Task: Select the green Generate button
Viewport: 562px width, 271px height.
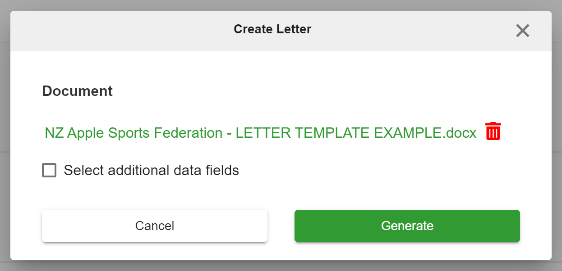Action: tap(407, 226)
